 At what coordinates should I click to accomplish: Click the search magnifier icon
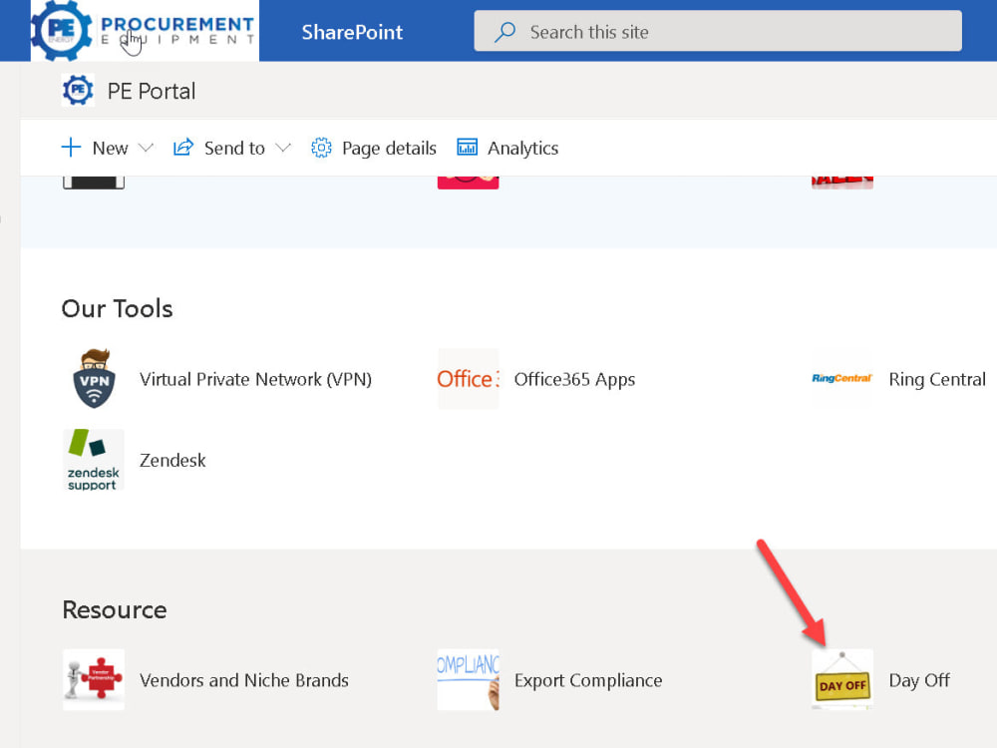[504, 32]
